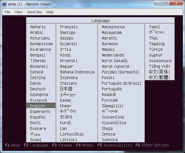Select 한국어 language
Viewport: 185px width, 153px height.
[x=66, y=117]
